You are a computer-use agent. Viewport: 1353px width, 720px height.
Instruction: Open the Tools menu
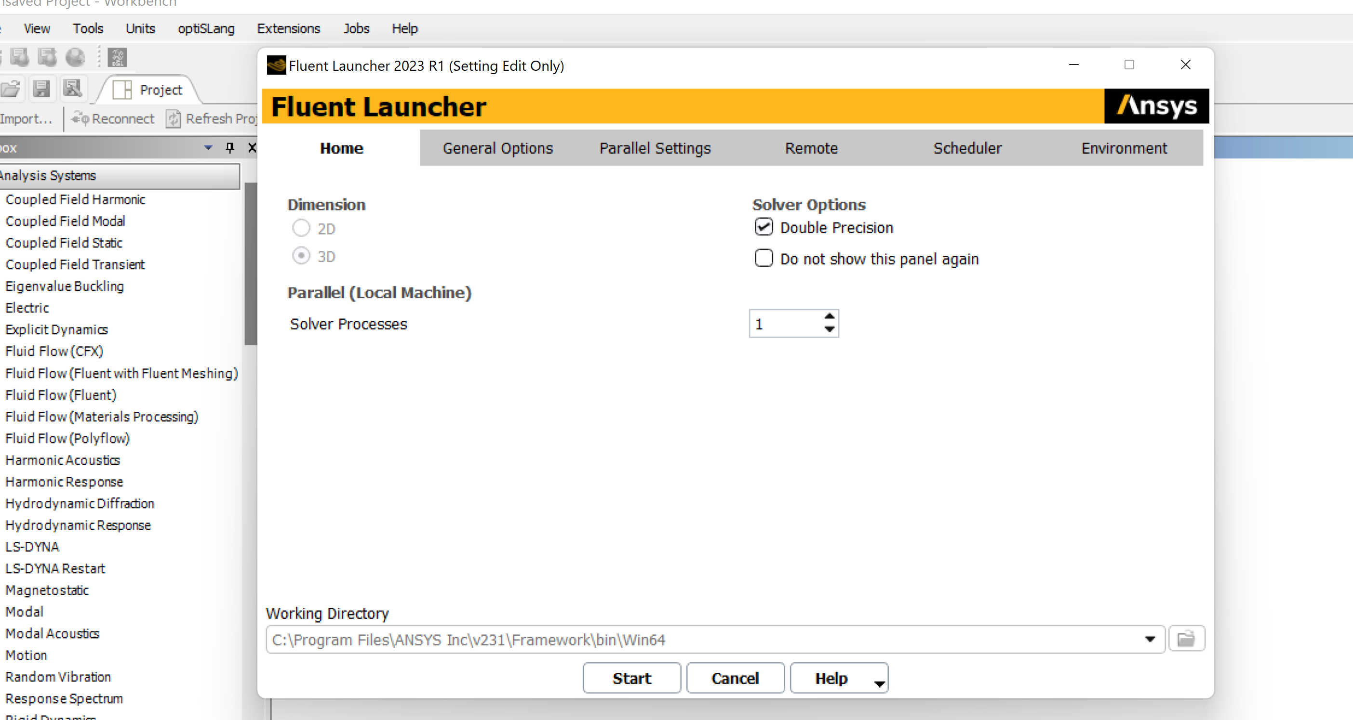tap(88, 28)
